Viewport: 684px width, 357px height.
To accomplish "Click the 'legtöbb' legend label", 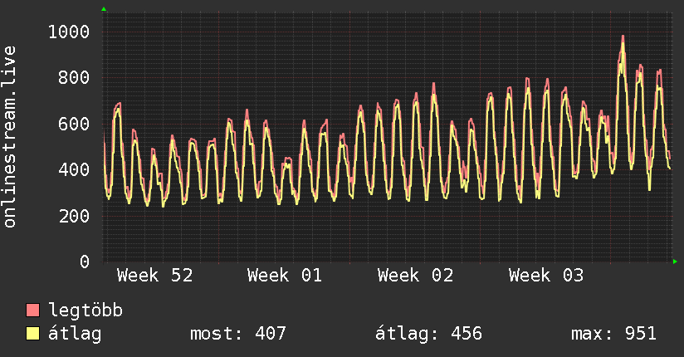I will (85, 310).
